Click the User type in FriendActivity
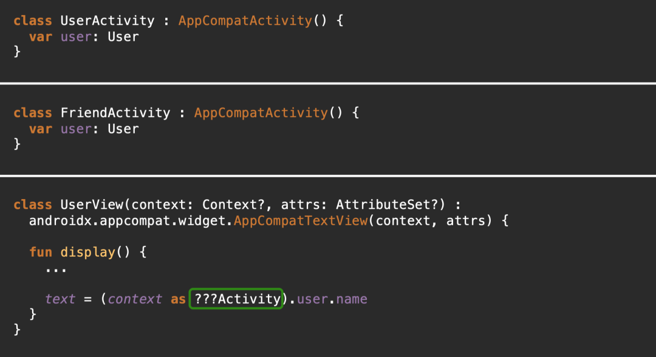This screenshot has height=357, width=656. (123, 129)
